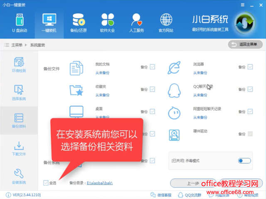Toggle 硬件驱动 backup checkbox
This screenshot has height=199, width=266.
250,134
